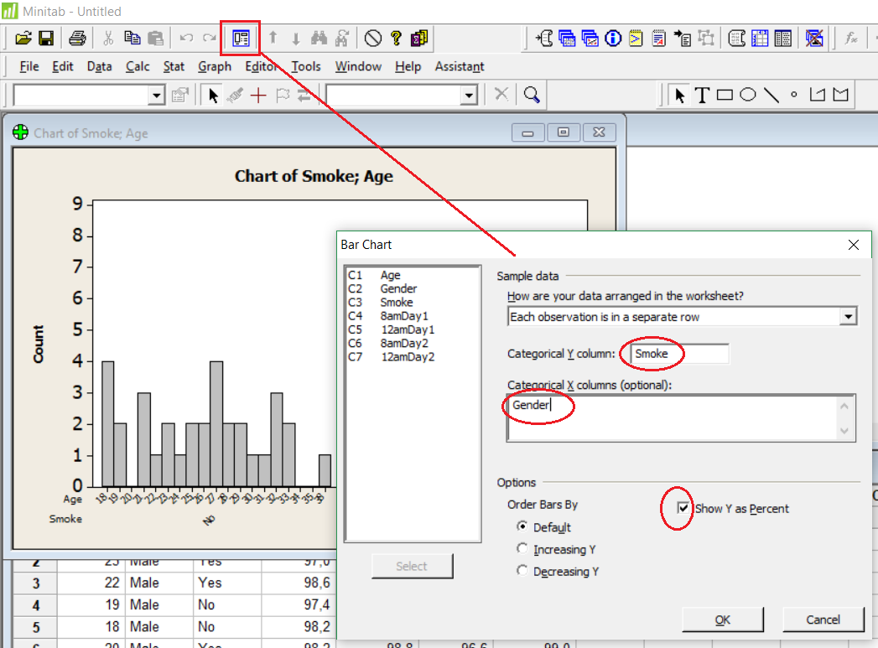The height and width of the screenshot is (648, 878).
Task: Open the File menu
Action: click(29, 66)
